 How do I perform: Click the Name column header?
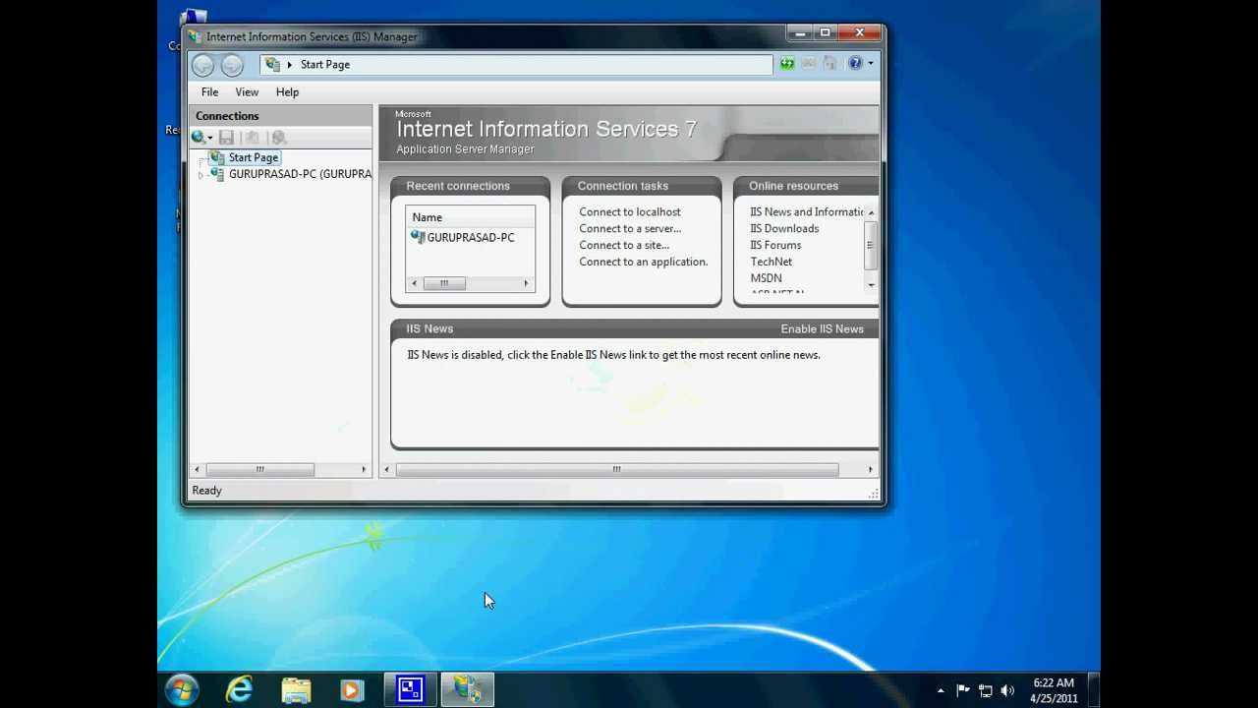[470, 217]
